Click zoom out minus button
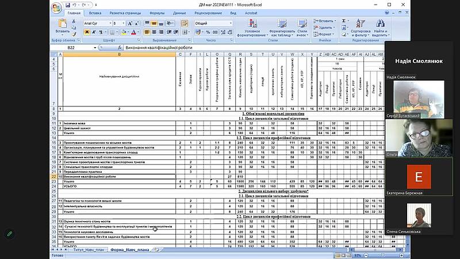This screenshot has height=259, width=460. click(366, 256)
